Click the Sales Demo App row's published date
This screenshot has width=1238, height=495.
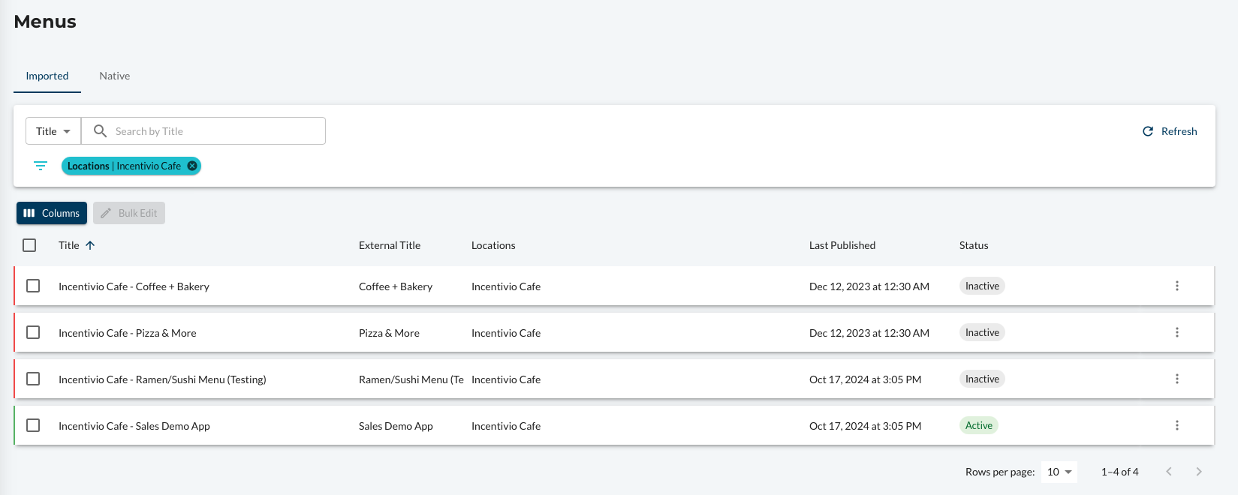(x=865, y=426)
